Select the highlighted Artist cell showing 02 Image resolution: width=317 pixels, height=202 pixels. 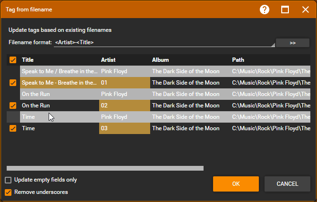pyautogui.click(x=124, y=106)
